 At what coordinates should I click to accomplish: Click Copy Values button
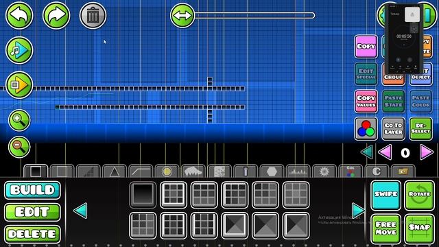tap(366, 101)
